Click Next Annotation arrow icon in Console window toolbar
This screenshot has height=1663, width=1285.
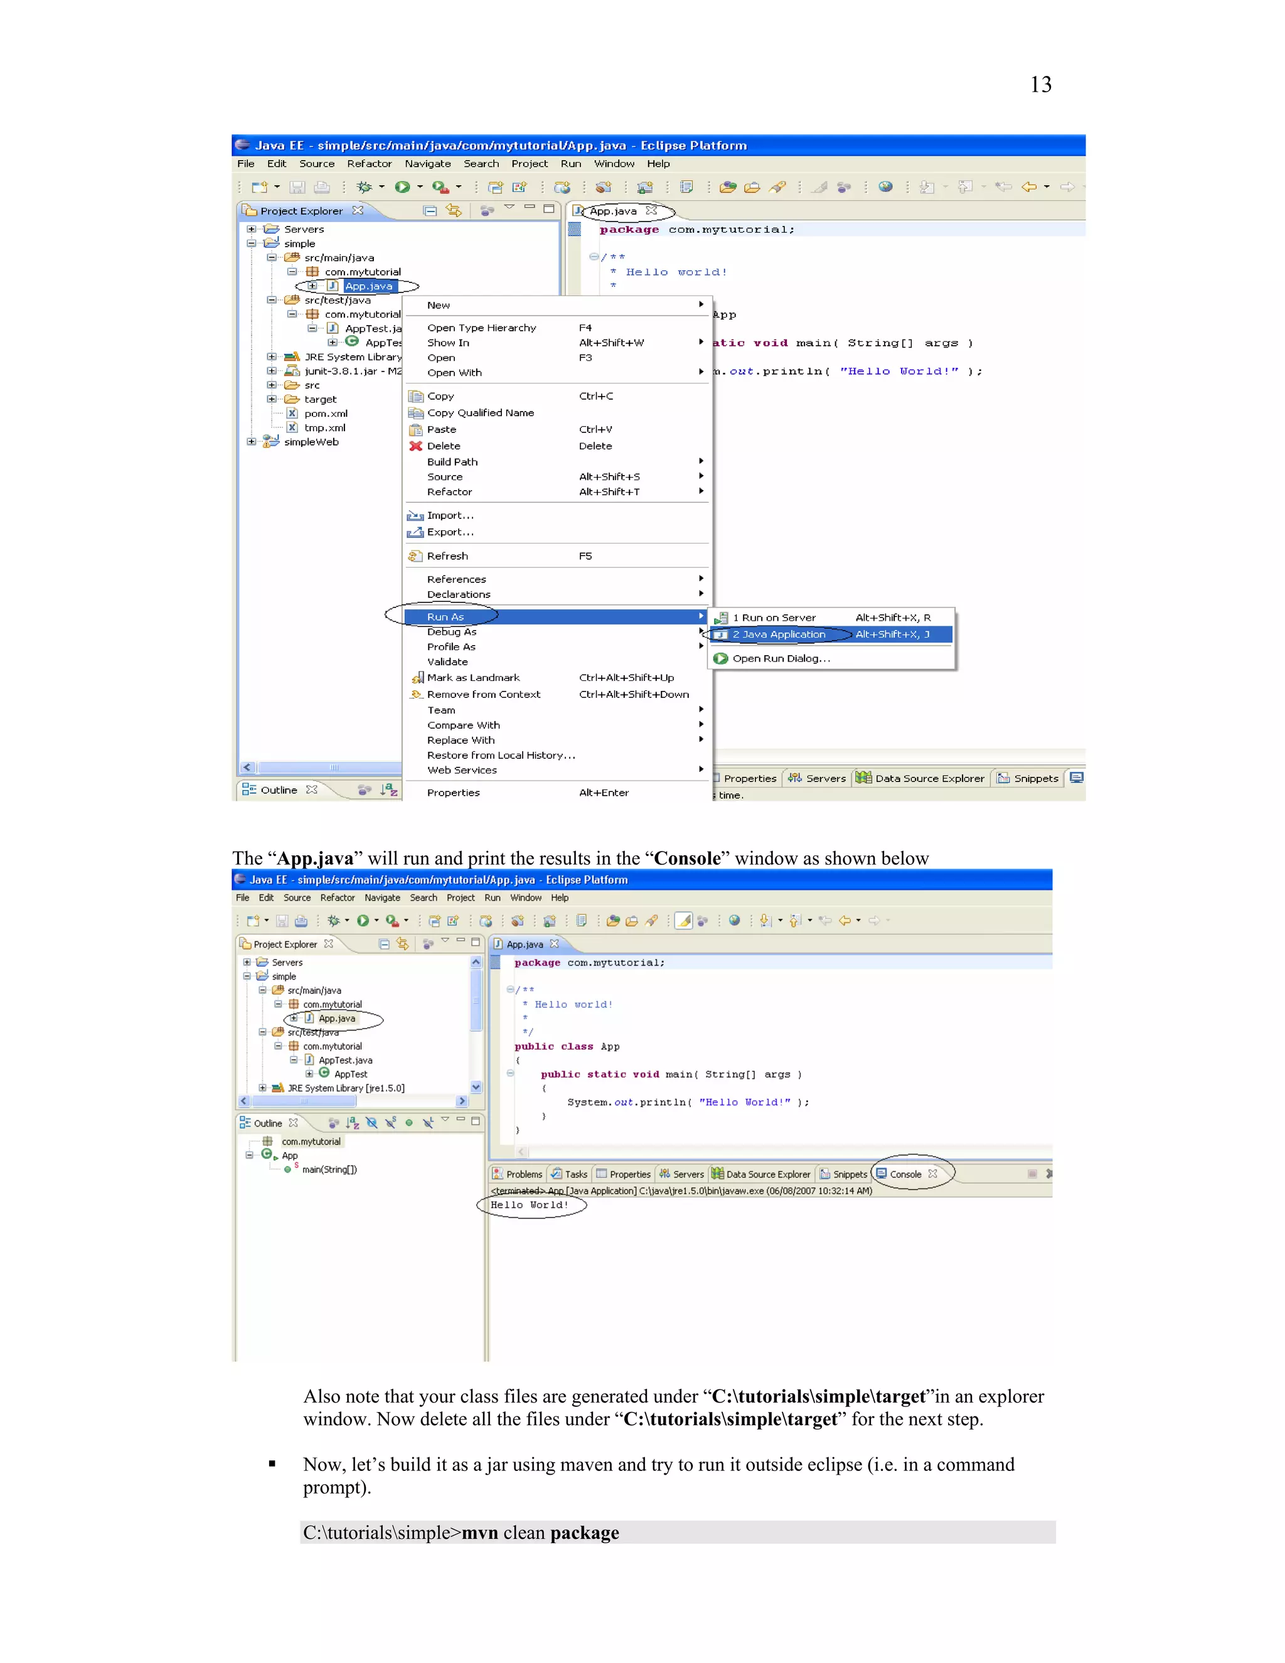[x=766, y=921]
